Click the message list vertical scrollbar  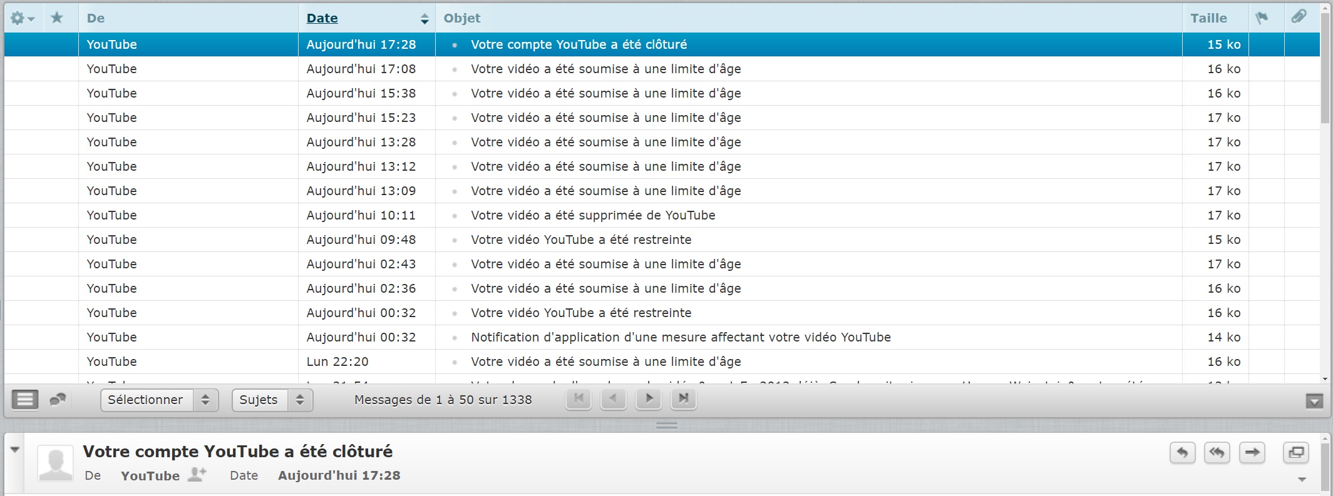coord(1325,69)
